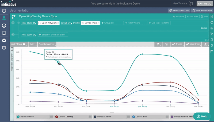Remove the Open KittyCam event chip
Viewport: 214px width, 122px height.
(58, 23)
